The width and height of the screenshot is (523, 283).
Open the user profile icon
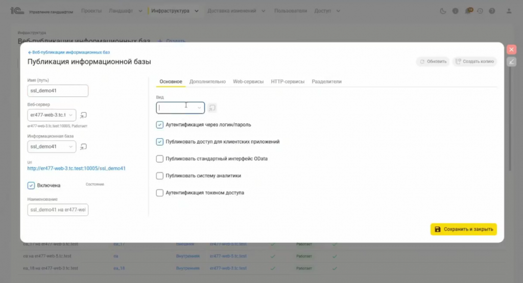(509, 11)
